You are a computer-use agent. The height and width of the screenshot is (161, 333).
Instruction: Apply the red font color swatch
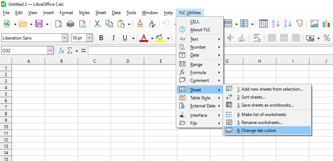coord(144,38)
